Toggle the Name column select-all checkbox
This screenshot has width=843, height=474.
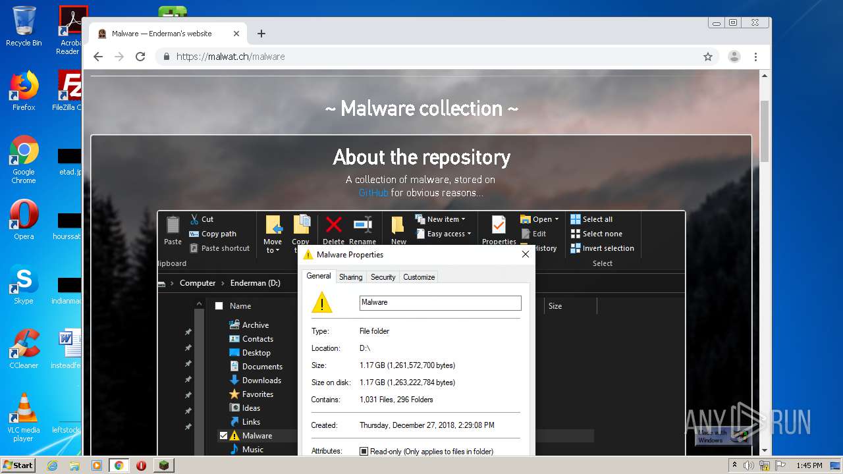click(x=219, y=306)
